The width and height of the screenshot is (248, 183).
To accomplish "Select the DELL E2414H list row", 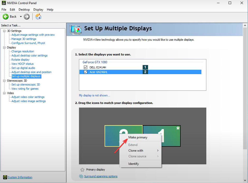I will (x=141, y=67).
